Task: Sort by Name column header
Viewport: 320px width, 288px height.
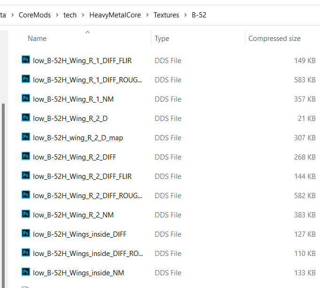Action: 37,39
